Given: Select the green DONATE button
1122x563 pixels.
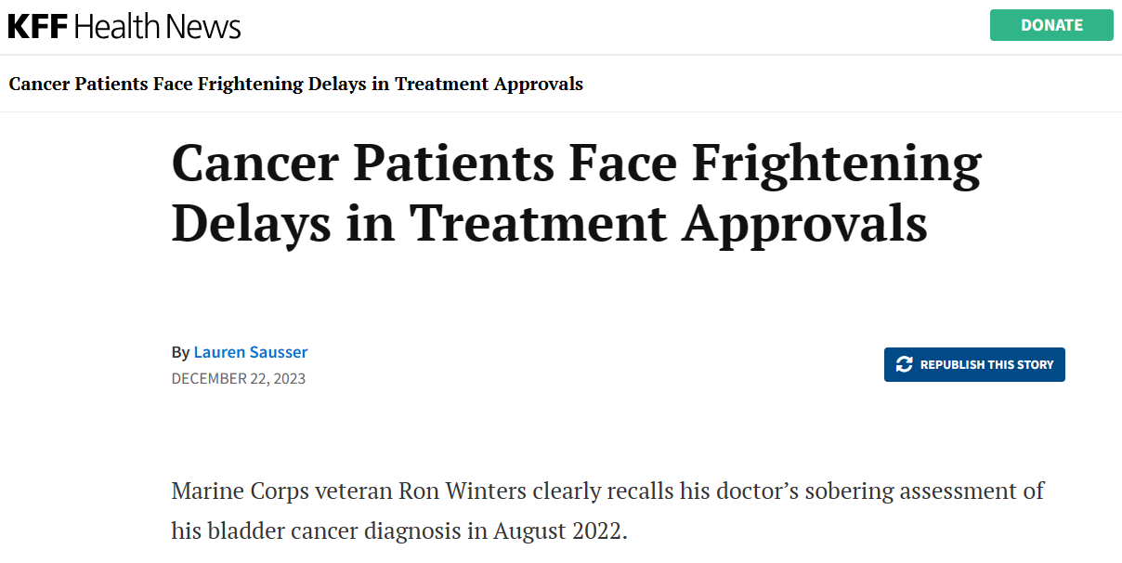Looking at the screenshot, I should [1051, 25].
